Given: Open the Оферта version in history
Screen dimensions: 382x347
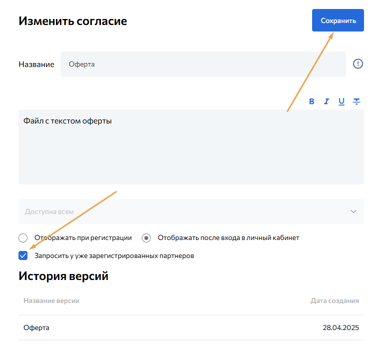Looking at the screenshot, I should click(36, 328).
